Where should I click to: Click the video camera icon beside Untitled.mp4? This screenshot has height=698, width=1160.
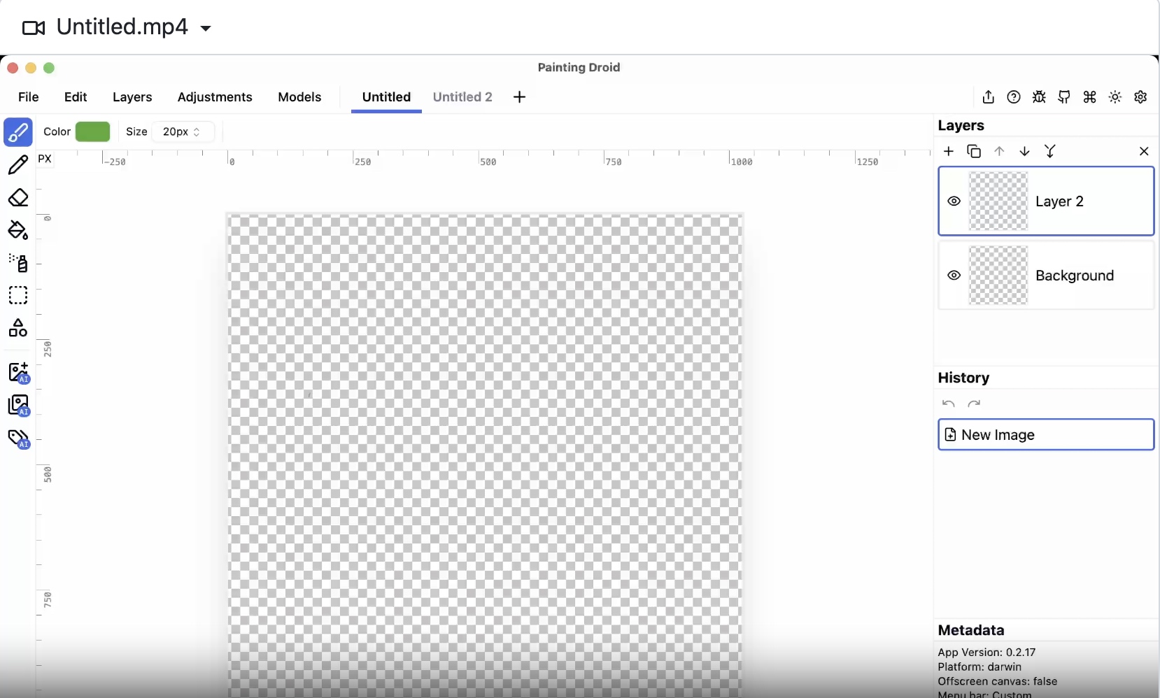[x=34, y=28]
